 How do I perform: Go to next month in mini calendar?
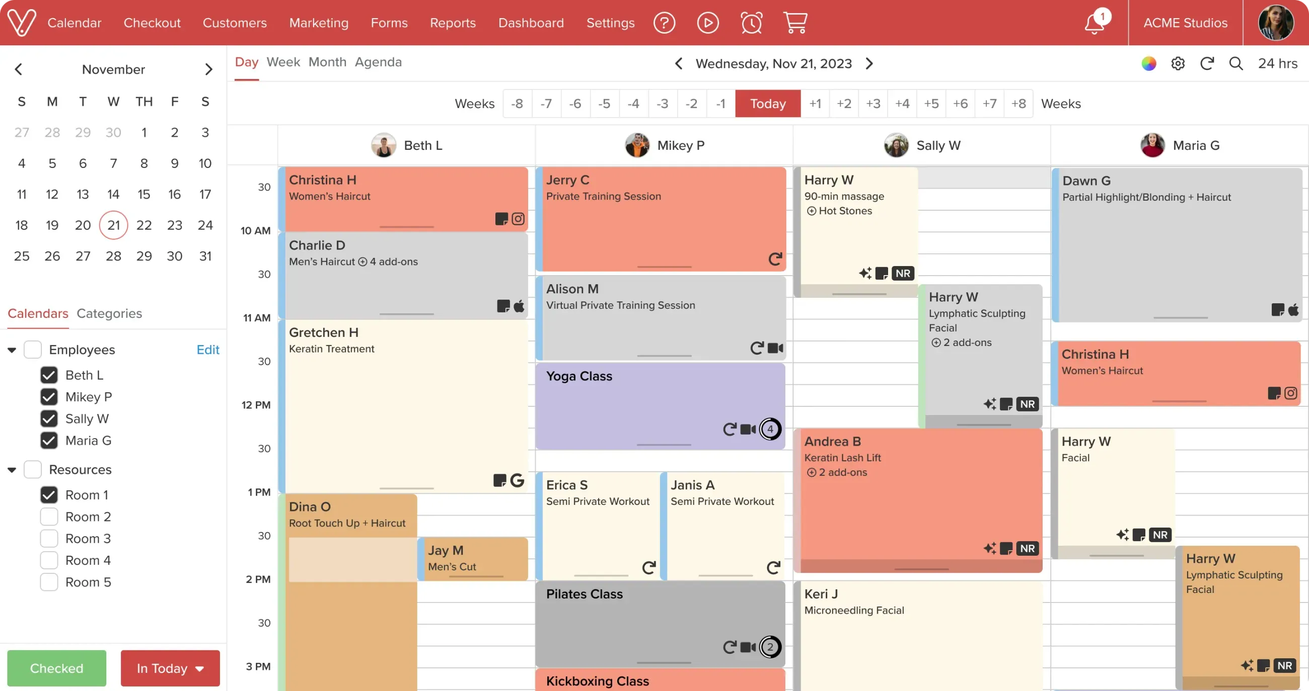click(x=208, y=69)
